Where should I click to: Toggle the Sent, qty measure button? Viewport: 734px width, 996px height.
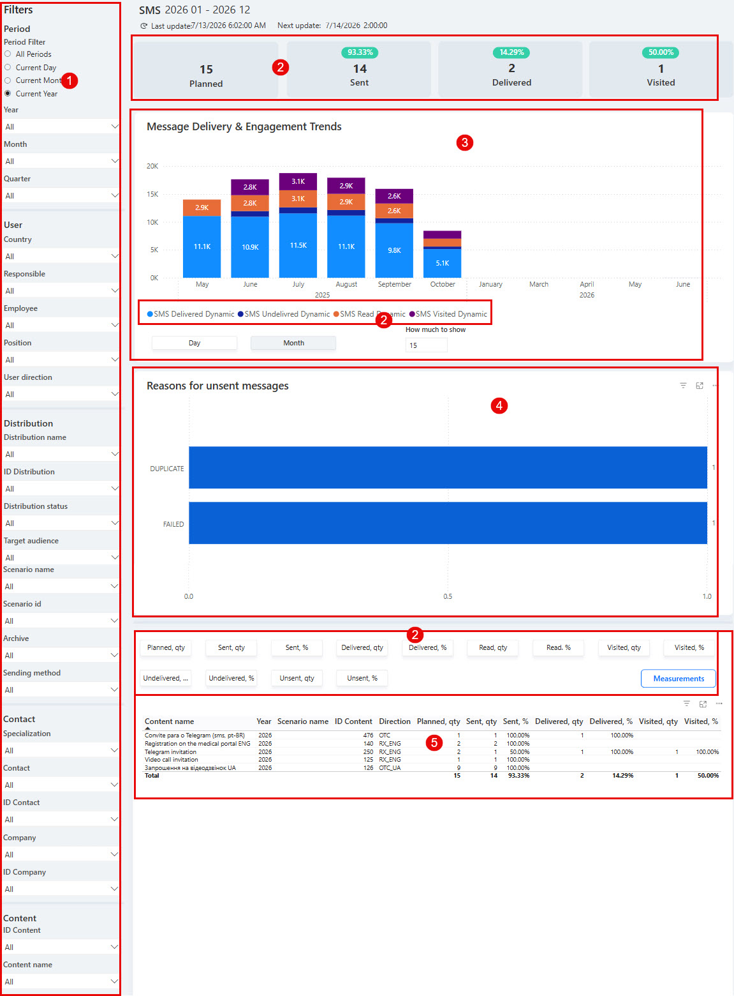coord(231,647)
